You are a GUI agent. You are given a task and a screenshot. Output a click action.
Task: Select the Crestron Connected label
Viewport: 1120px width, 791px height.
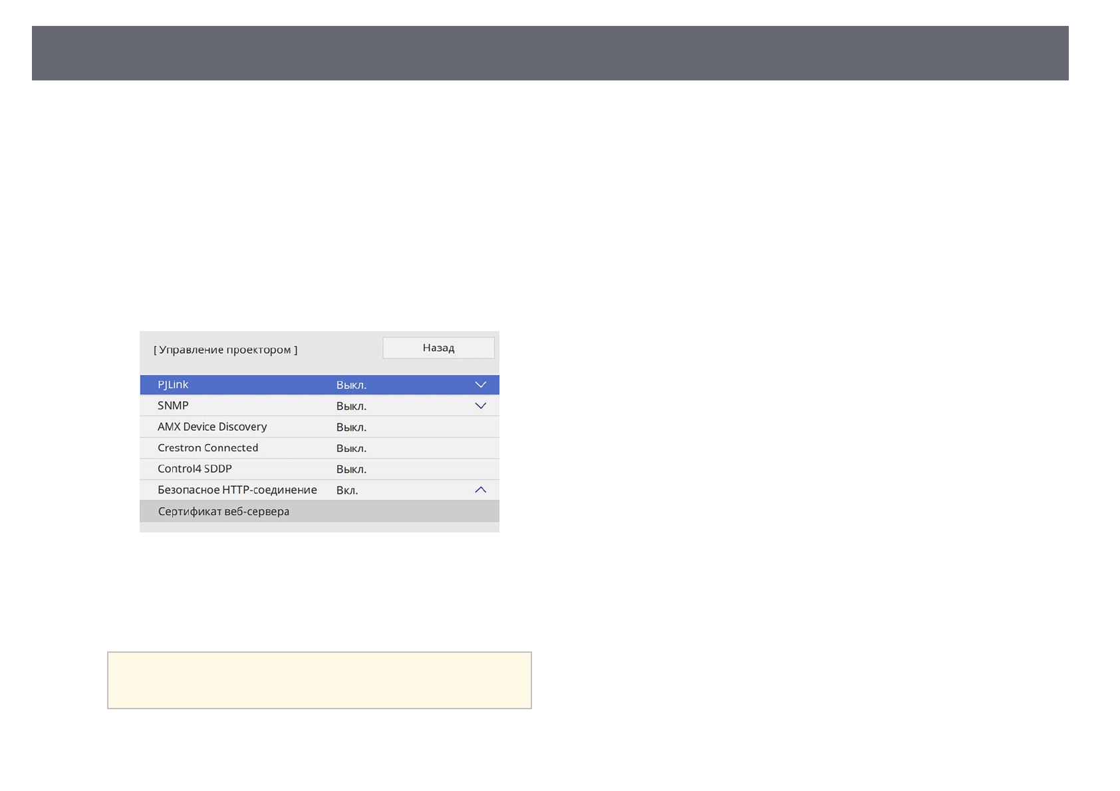point(208,448)
